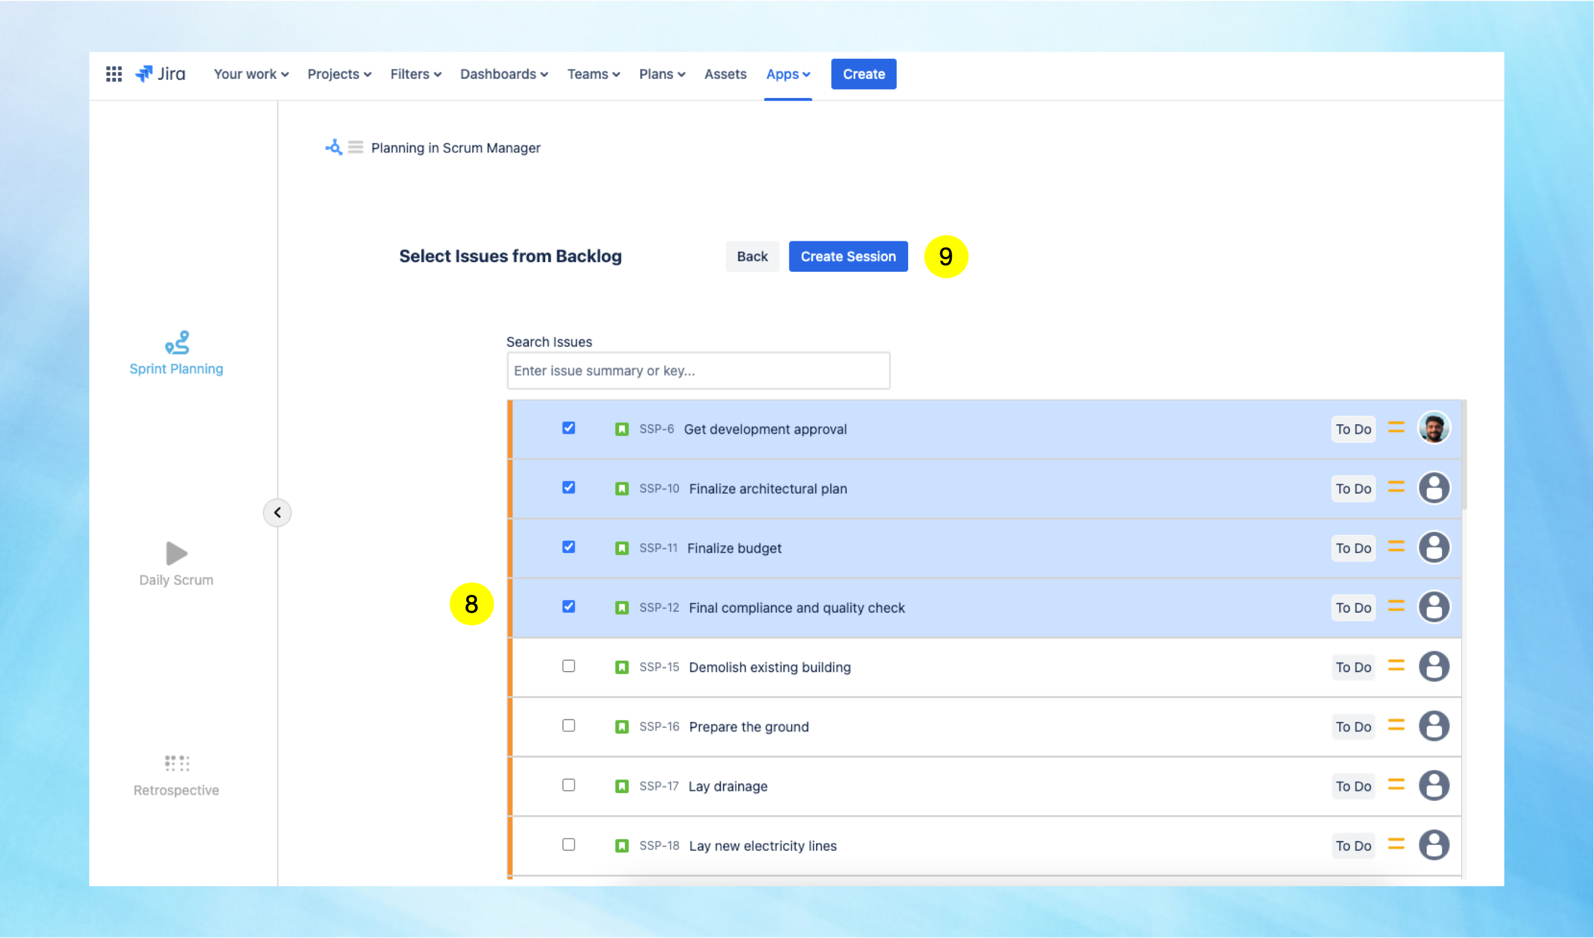The image size is (1594, 938).
Task: Click the Search Issues input field
Action: click(x=698, y=370)
